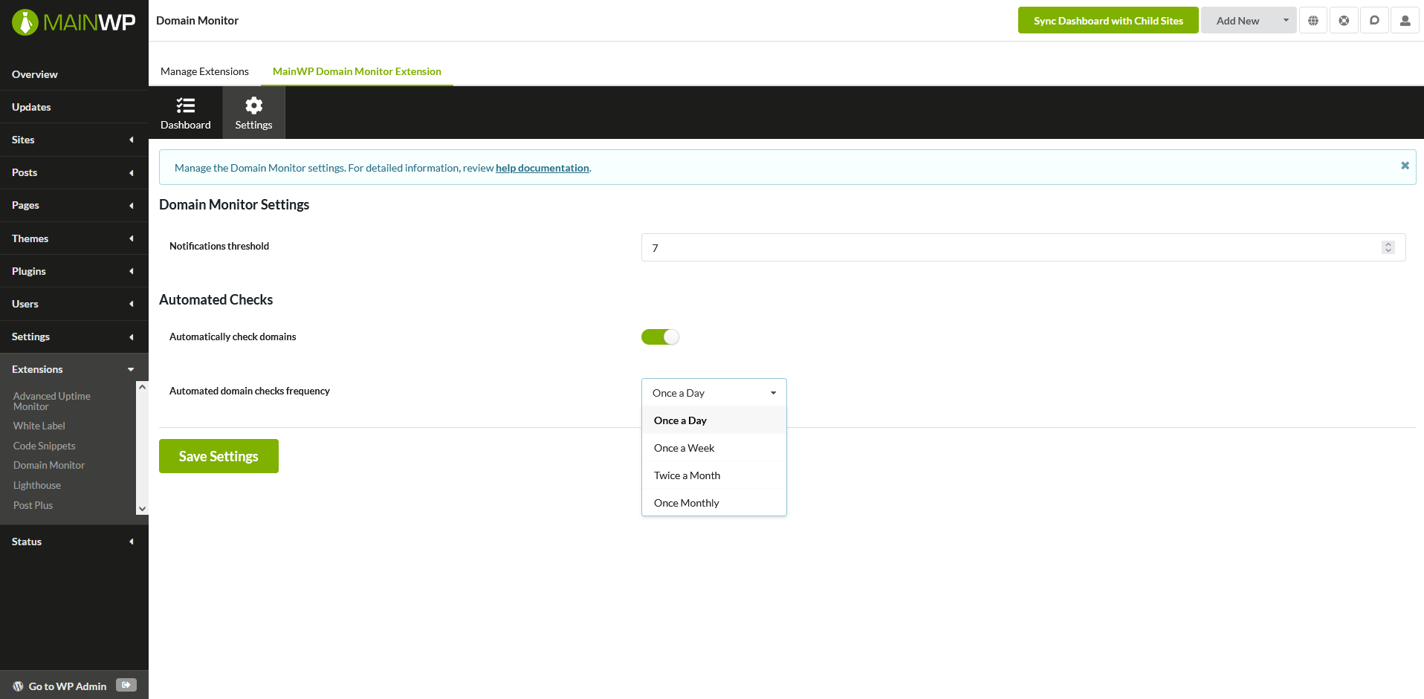Open the user account icon
The image size is (1424, 699).
pyautogui.click(x=1404, y=20)
